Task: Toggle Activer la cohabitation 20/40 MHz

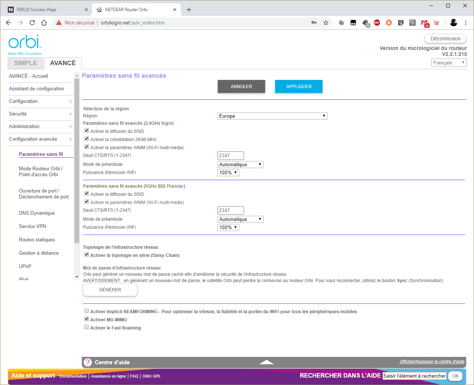Action: pyautogui.click(x=87, y=138)
